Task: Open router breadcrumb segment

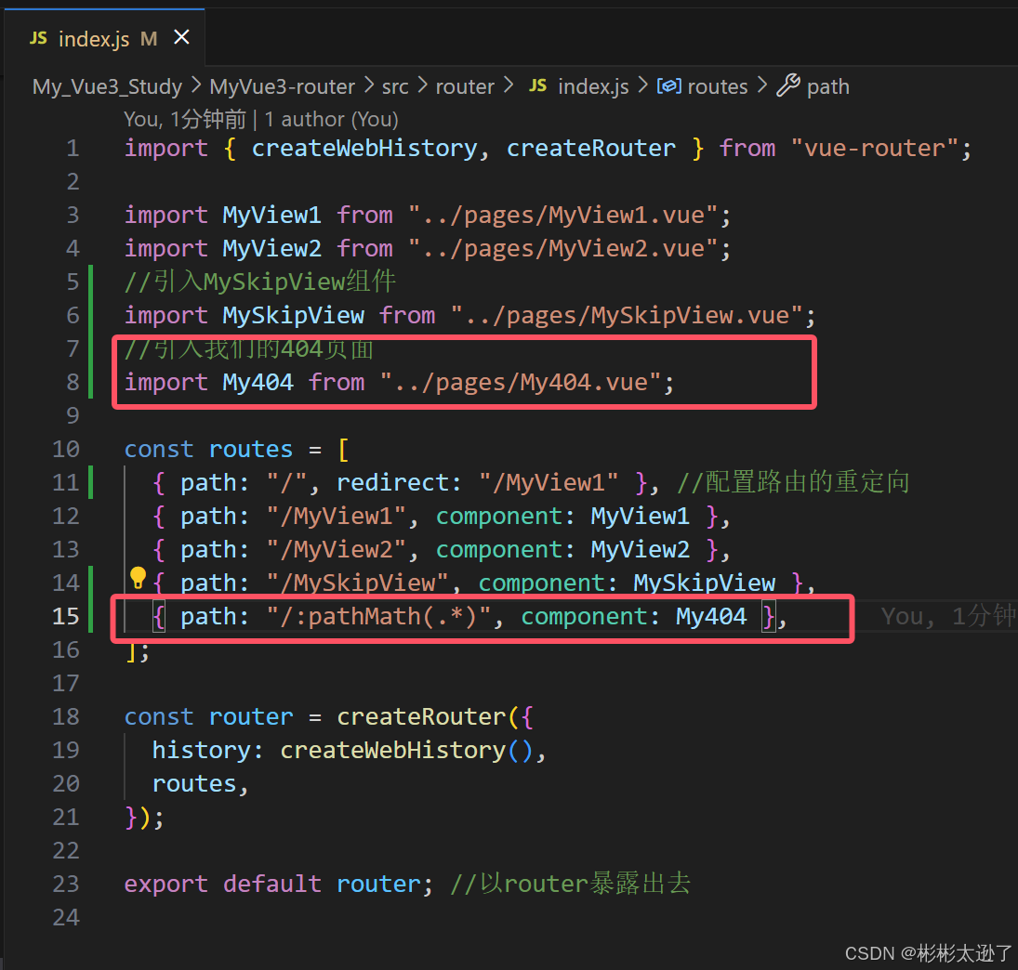Action: click(465, 86)
